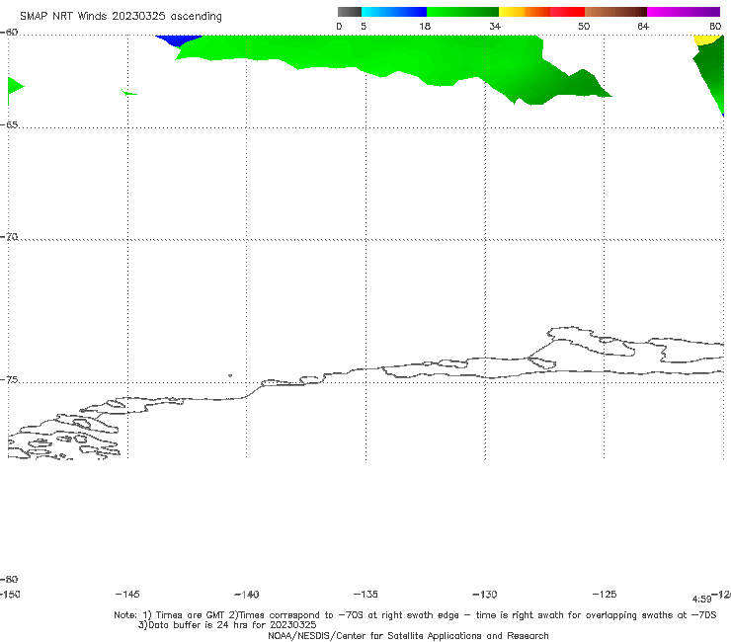Click the latitude label "-70"
The height and width of the screenshot is (642, 731).
(9, 236)
